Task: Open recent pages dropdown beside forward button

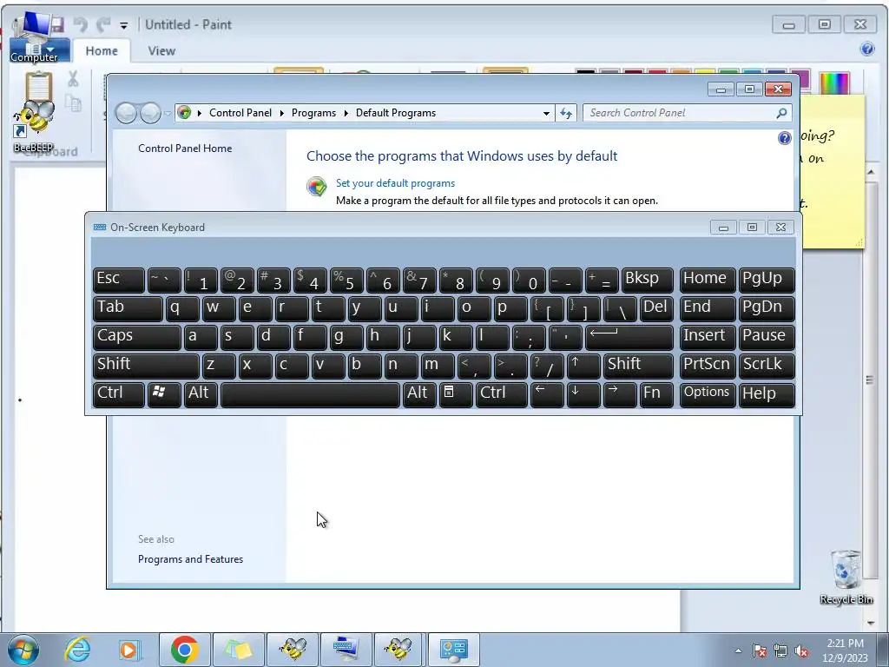Action: [168, 114]
